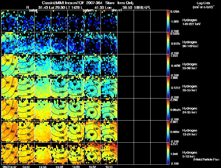Click the Hydrogen 5-13 keV color bar
Screen dimensions: 221x168
tap(168, 153)
